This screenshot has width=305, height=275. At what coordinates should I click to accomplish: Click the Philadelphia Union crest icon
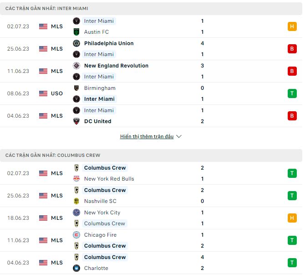[76, 43]
